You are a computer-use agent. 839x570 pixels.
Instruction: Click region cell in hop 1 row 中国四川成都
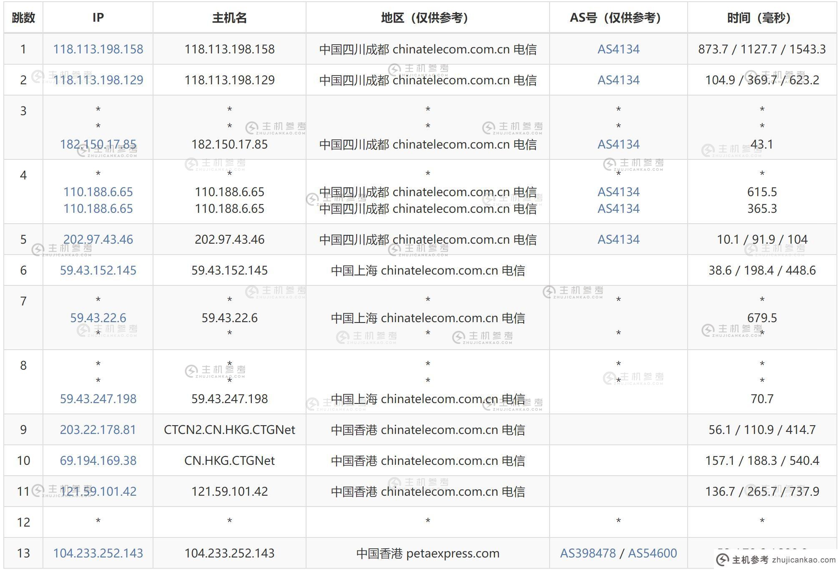[427, 49]
